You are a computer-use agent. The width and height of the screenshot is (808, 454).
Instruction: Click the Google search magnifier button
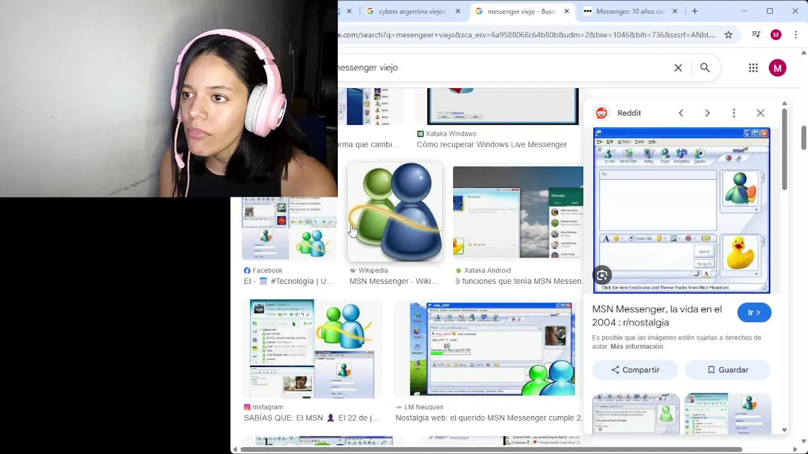point(705,67)
